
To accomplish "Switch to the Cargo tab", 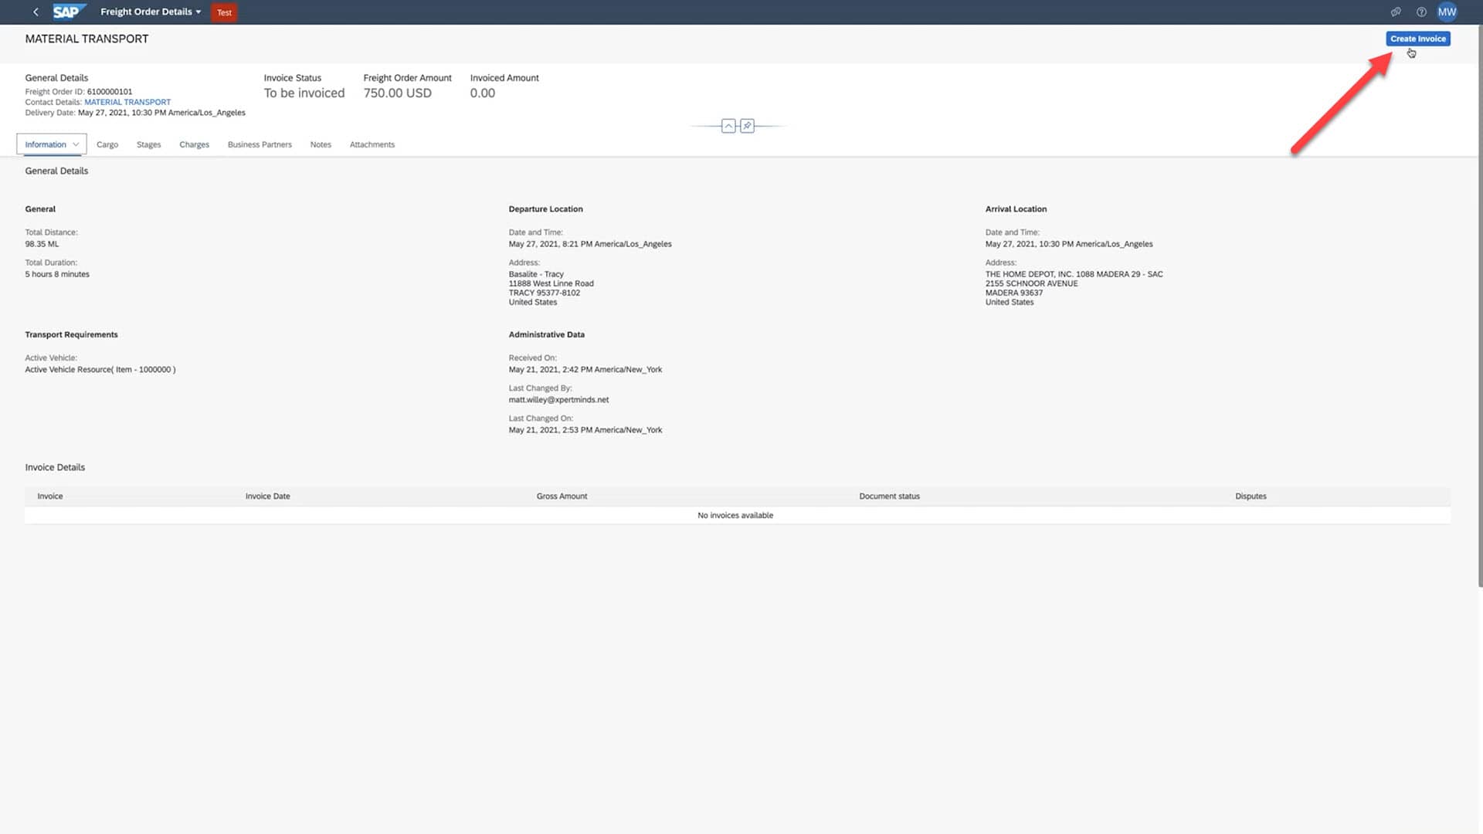I will [107, 144].
